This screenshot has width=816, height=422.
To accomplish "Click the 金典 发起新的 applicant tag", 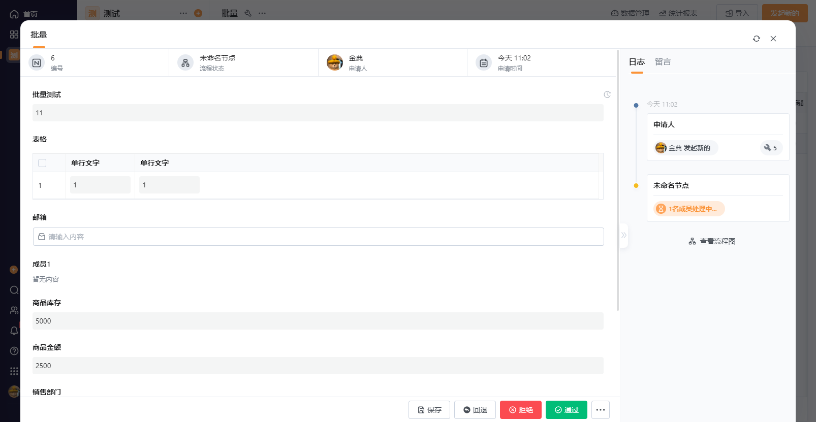I will pos(685,148).
